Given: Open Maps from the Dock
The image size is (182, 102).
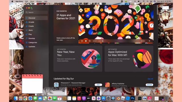Looking at the screenshot, I should pos(45,98).
